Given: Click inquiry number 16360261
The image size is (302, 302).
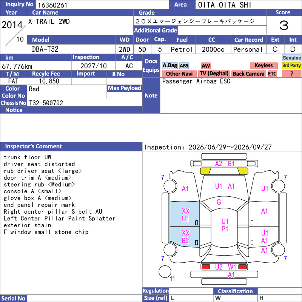Looking at the screenshot, I should [52, 5].
